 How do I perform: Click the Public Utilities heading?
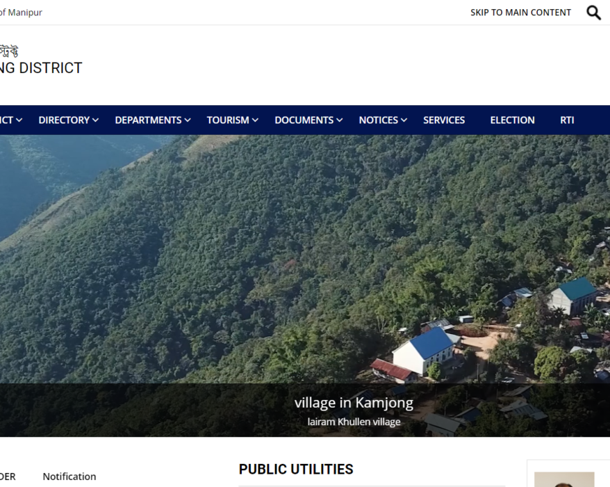tap(296, 469)
